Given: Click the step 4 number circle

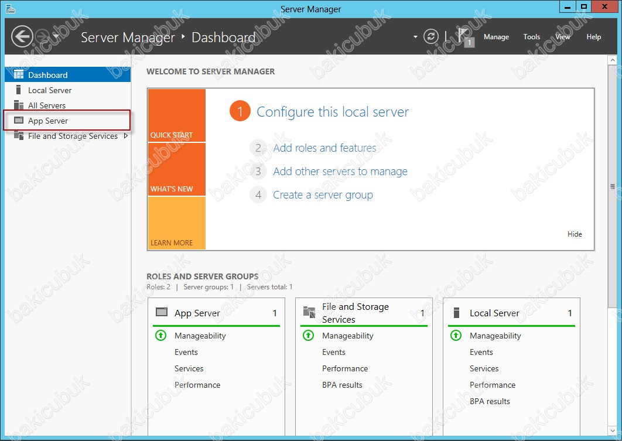Looking at the screenshot, I should [x=258, y=194].
